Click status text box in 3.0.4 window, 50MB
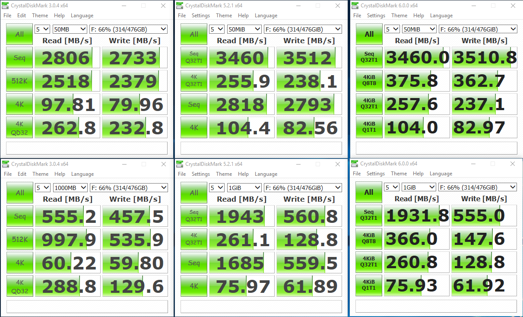This screenshot has width=523, height=317. [x=87, y=148]
